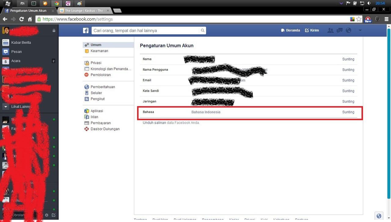The height and width of the screenshot is (222, 391).
Task: Open the Action Center flag icon
Action: pyautogui.click(x=348, y=3)
